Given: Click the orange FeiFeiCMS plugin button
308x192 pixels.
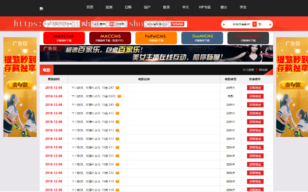Looking at the screenshot, I should tap(156, 38).
